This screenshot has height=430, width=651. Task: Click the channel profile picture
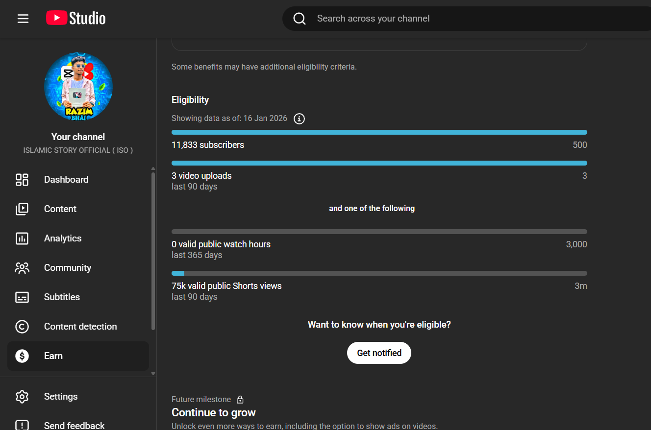[78, 87]
